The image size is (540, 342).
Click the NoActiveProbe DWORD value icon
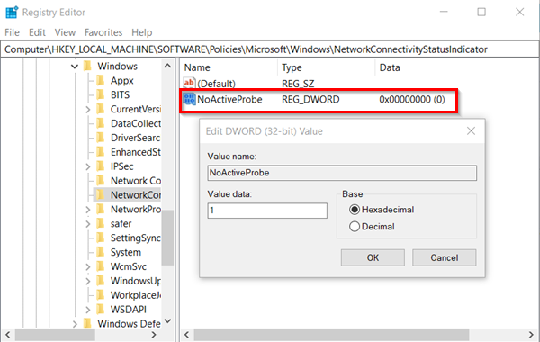click(189, 99)
